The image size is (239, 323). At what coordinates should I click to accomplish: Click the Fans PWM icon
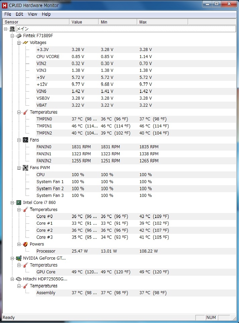click(25, 168)
